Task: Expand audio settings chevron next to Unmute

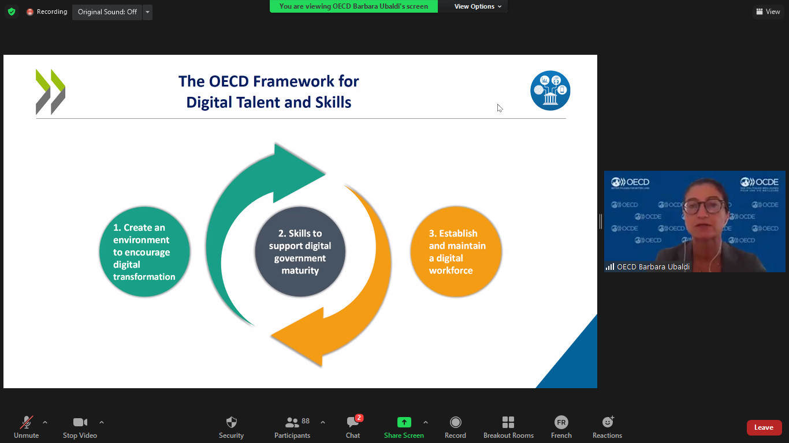Action: (x=45, y=422)
